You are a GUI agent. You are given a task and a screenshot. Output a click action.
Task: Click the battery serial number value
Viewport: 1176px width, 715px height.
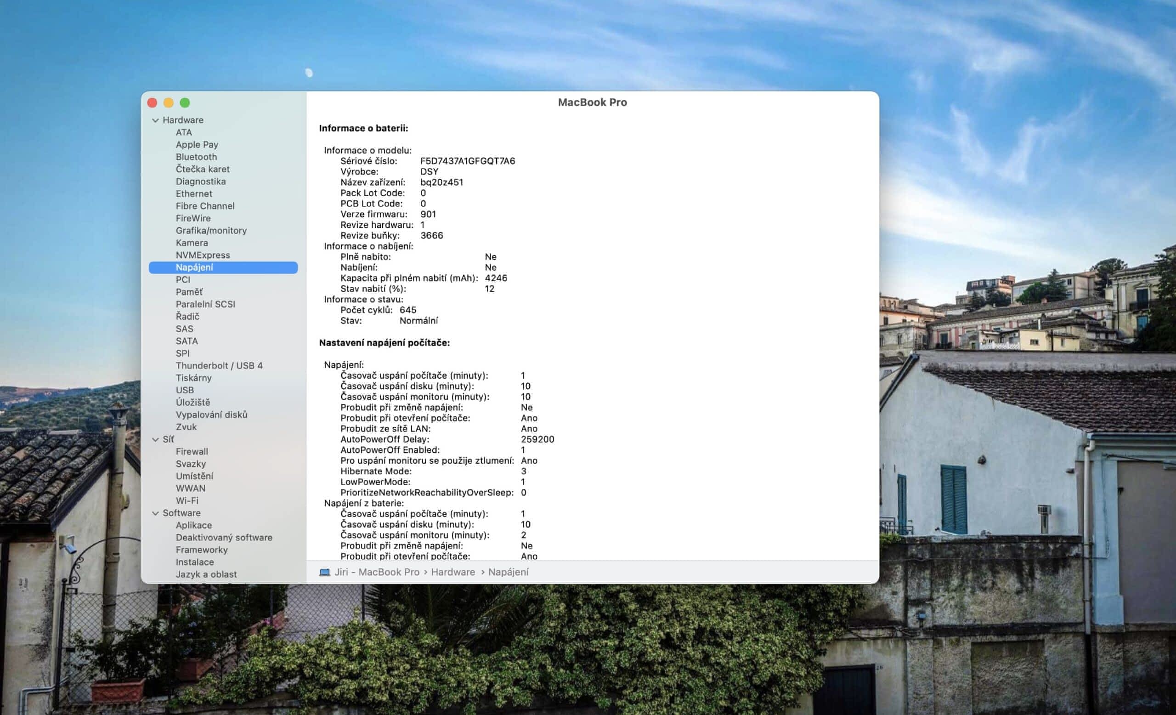pyautogui.click(x=467, y=161)
